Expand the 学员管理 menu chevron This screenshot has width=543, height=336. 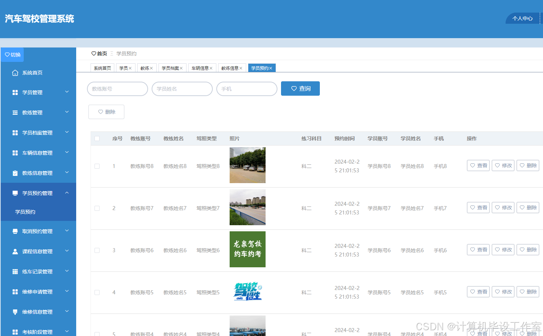click(67, 92)
